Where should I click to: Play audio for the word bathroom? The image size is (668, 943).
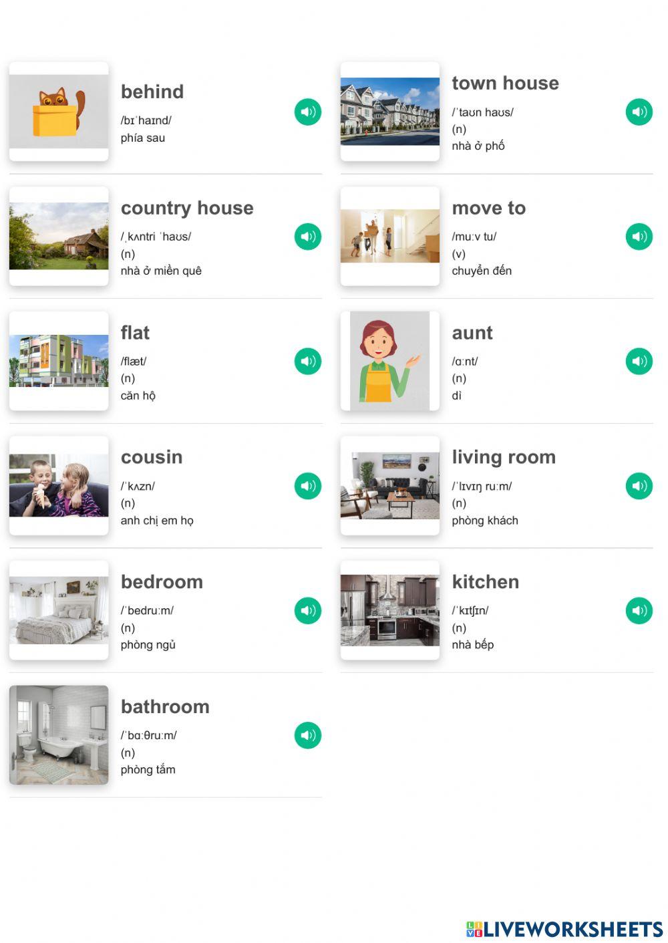click(308, 735)
